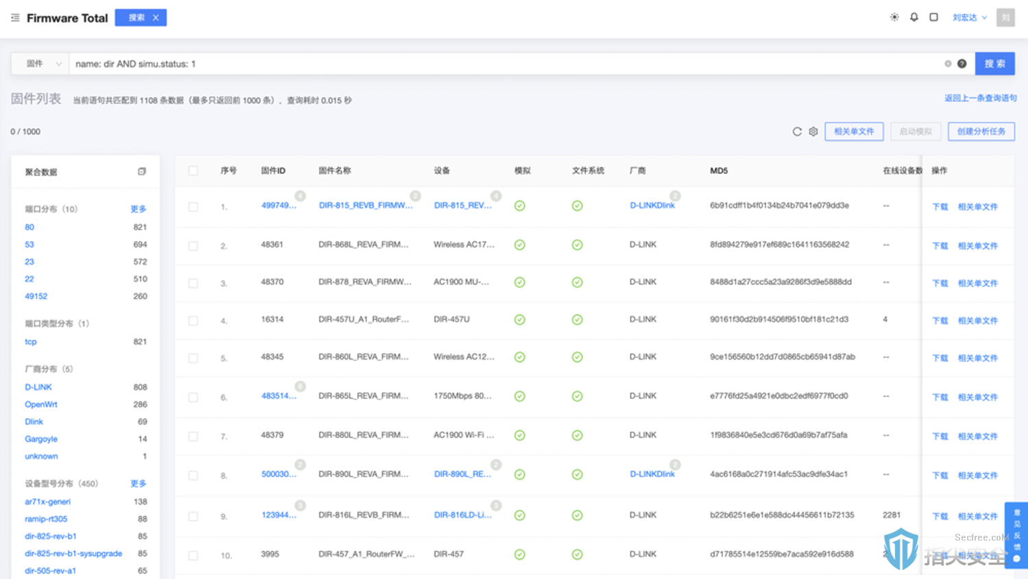Open notifications bell icon
The width and height of the screenshot is (1028, 579).
[914, 17]
